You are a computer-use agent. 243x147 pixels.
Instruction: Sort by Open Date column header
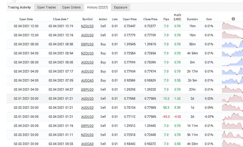click(26, 19)
